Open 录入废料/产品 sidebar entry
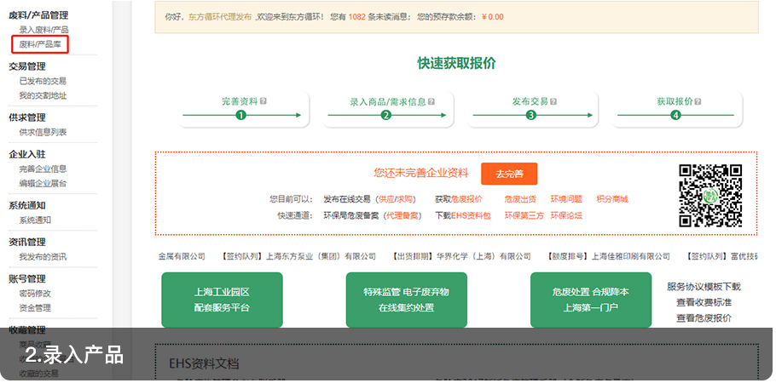Image resolution: width=776 pixels, height=383 pixels. coord(44,31)
